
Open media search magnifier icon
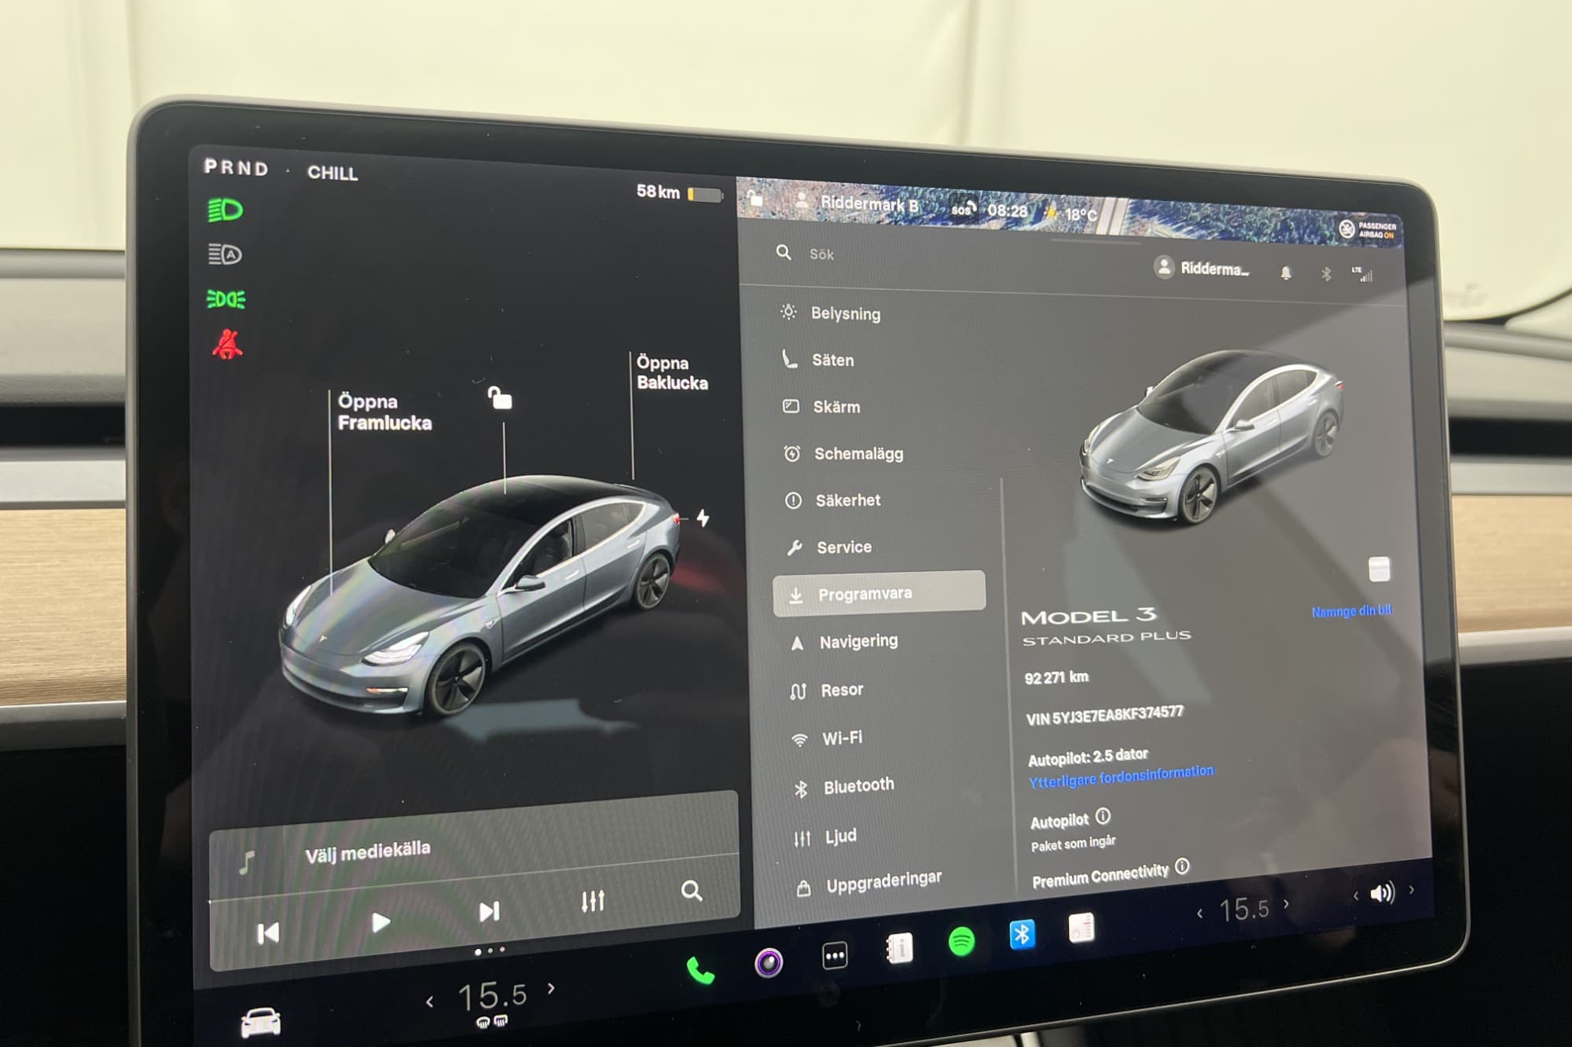click(x=692, y=891)
